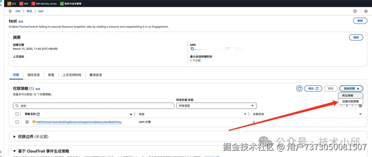372x157 pixels.
Task: Switch to the 信任关系 tab
Action: click(x=33, y=75)
